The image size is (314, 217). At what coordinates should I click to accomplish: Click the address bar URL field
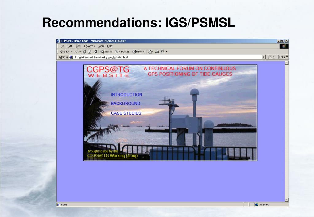[167, 57]
